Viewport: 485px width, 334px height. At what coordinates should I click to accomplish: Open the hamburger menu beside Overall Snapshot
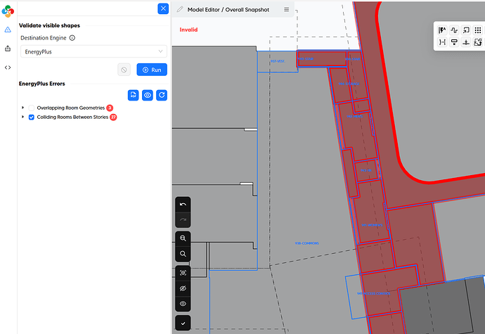(286, 10)
